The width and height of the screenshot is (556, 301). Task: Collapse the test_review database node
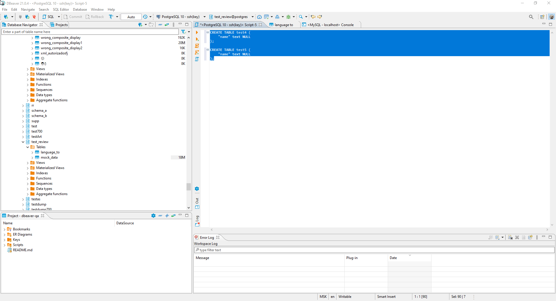pyautogui.click(x=23, y=142)
